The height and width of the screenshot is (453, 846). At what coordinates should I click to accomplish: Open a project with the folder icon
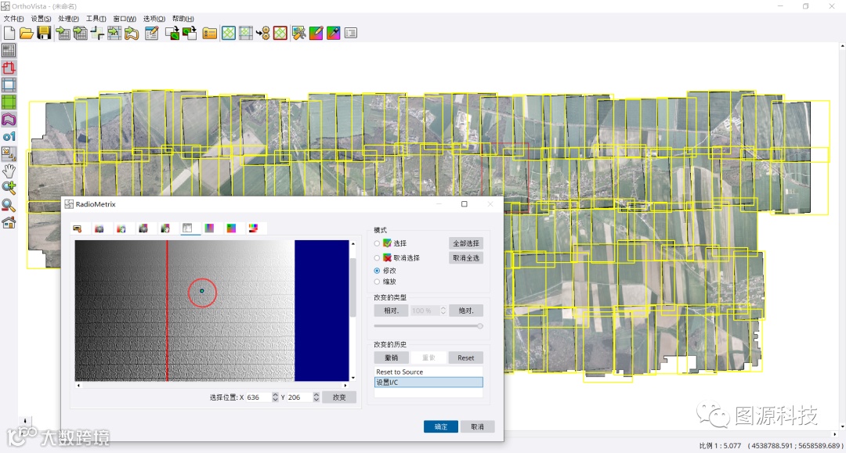(27, 34)
